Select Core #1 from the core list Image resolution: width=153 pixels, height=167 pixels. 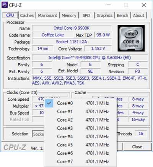[x=80, y=112]
